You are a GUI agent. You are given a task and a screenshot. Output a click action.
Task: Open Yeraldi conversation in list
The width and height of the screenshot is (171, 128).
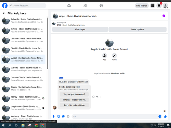click(x=23, y=50)
